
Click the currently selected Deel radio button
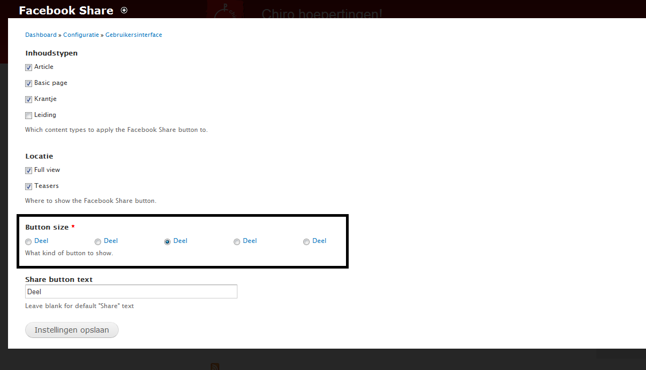tap(167, 241)
